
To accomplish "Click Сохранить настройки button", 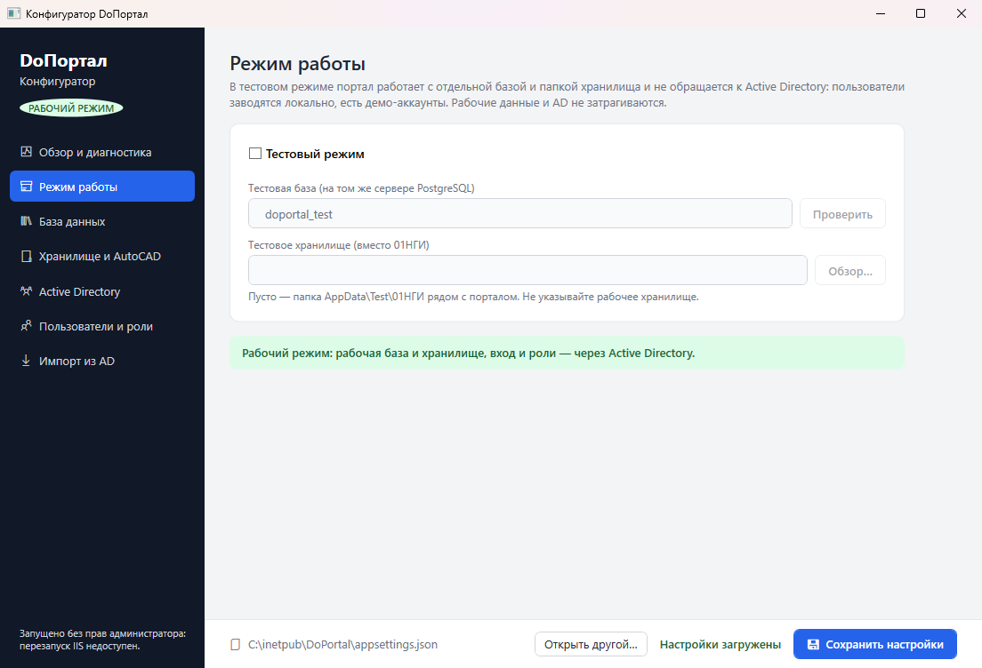I will (x=875, y=644).
